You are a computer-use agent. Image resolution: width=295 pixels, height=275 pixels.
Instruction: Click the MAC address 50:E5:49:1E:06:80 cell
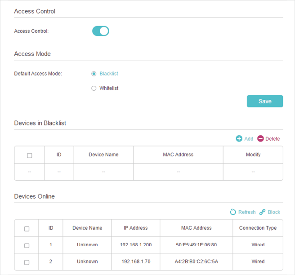tap(197, 245)
